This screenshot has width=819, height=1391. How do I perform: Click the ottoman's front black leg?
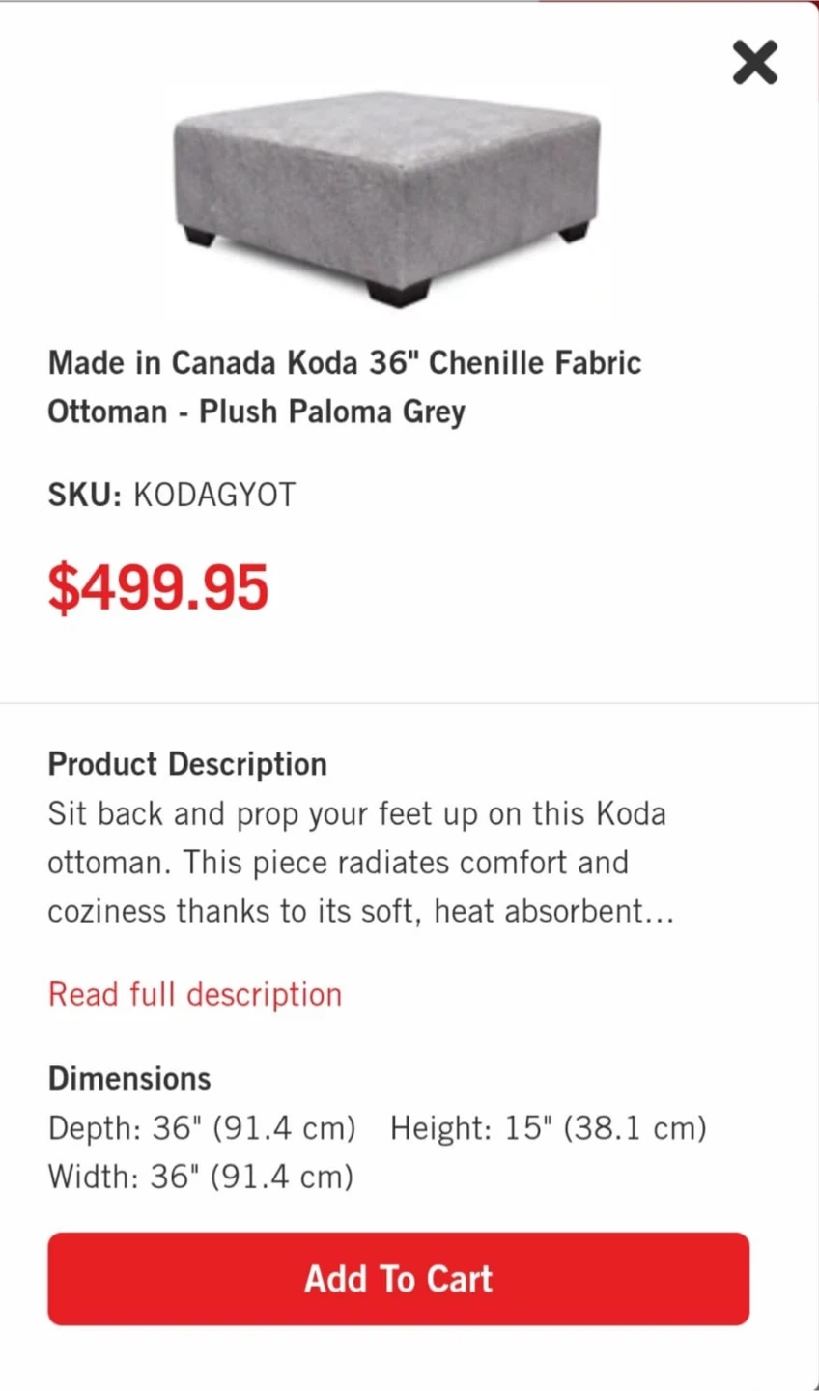pyautogui.click(x=399, y=294)
